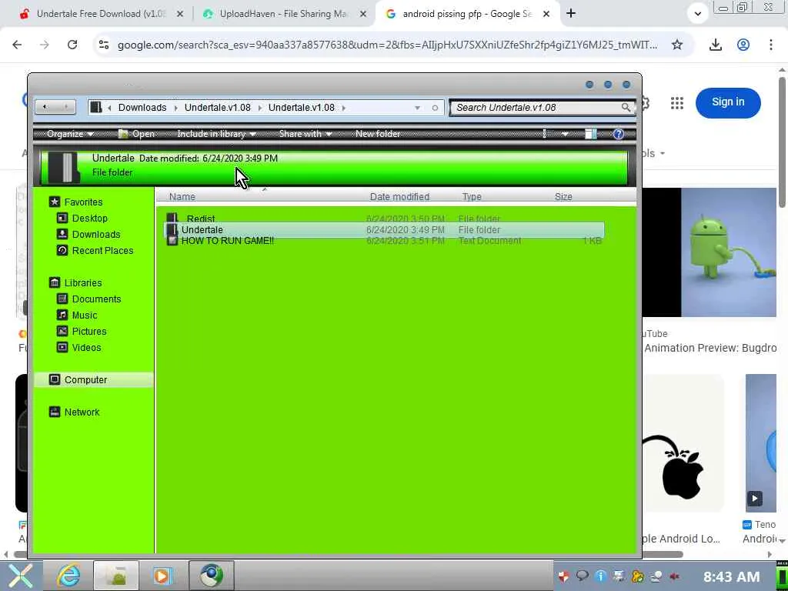
Task: Launch Internet Explorer from the taskbar
Action: [68, 576]
